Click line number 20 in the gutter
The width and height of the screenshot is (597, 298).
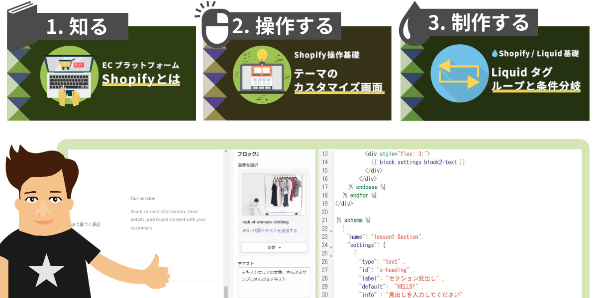tap(324, 212)
